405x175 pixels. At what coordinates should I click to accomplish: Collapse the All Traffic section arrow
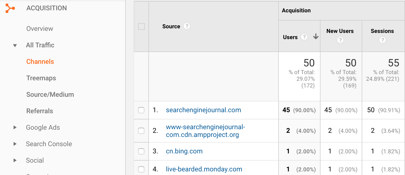tap(15, 46)
